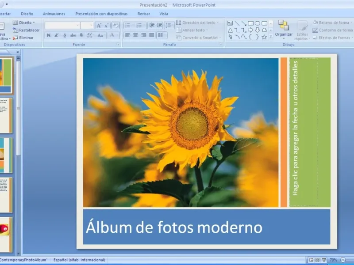Screen dimensions: 354x265
Task: Toggle bold (N) formatting
Action: pyautogui.click(x=49, y=35)
